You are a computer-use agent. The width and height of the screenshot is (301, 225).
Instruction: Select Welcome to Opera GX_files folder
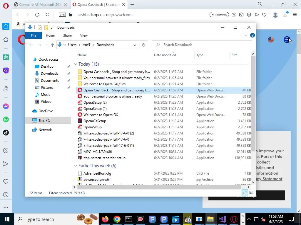(x=104, y=84)
